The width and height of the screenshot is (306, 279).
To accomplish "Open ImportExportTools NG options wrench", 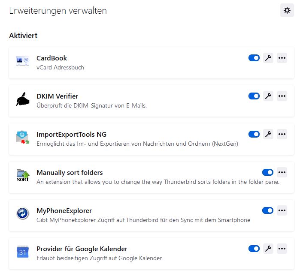I will (268, 134).
